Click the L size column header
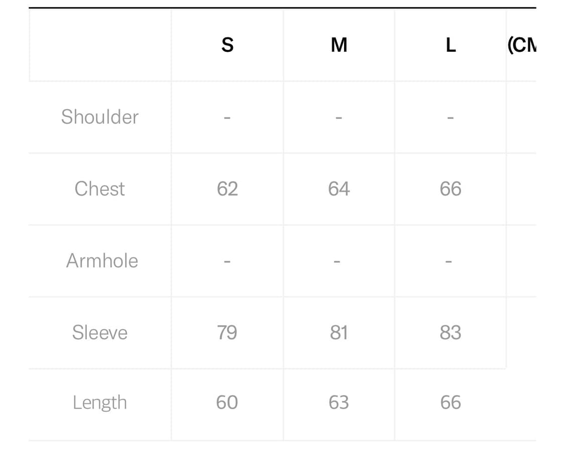 point(450,45)
